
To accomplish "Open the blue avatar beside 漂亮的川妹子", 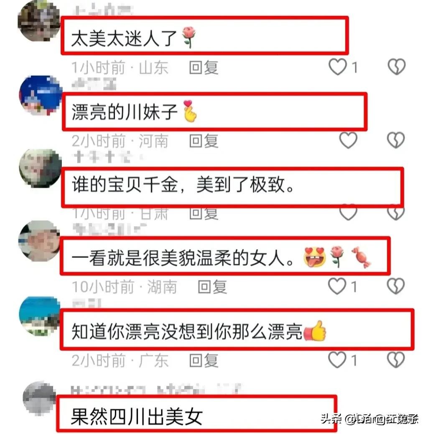I will [41, 95].
